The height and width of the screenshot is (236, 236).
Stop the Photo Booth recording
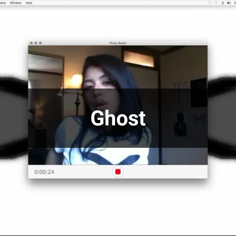click(118, 172)
